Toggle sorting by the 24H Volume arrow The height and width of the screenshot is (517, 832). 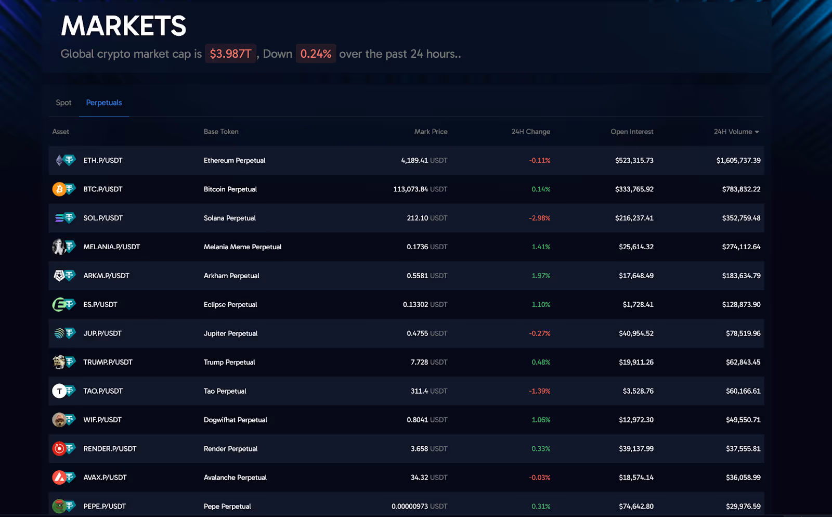coord(757,132)
